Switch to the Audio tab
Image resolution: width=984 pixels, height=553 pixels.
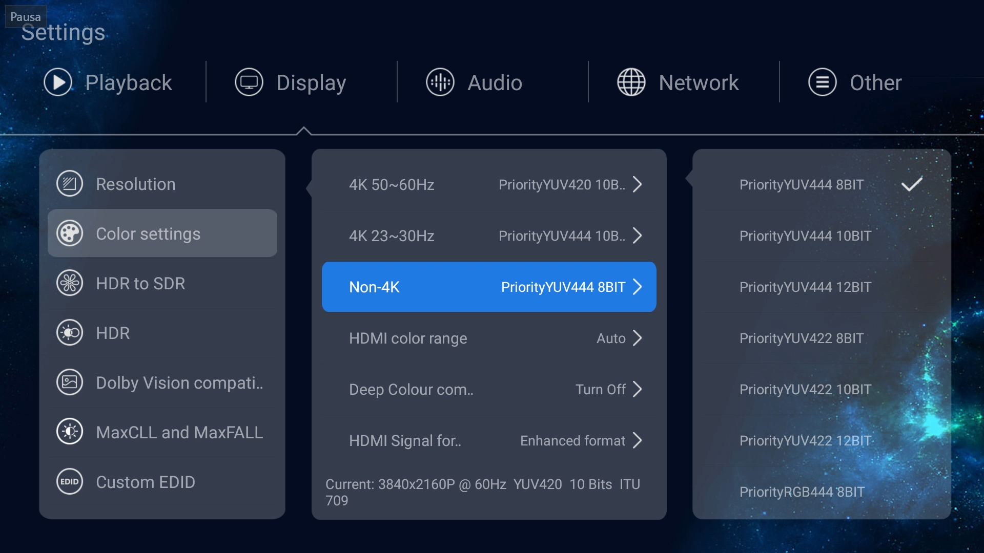[474, 82]
